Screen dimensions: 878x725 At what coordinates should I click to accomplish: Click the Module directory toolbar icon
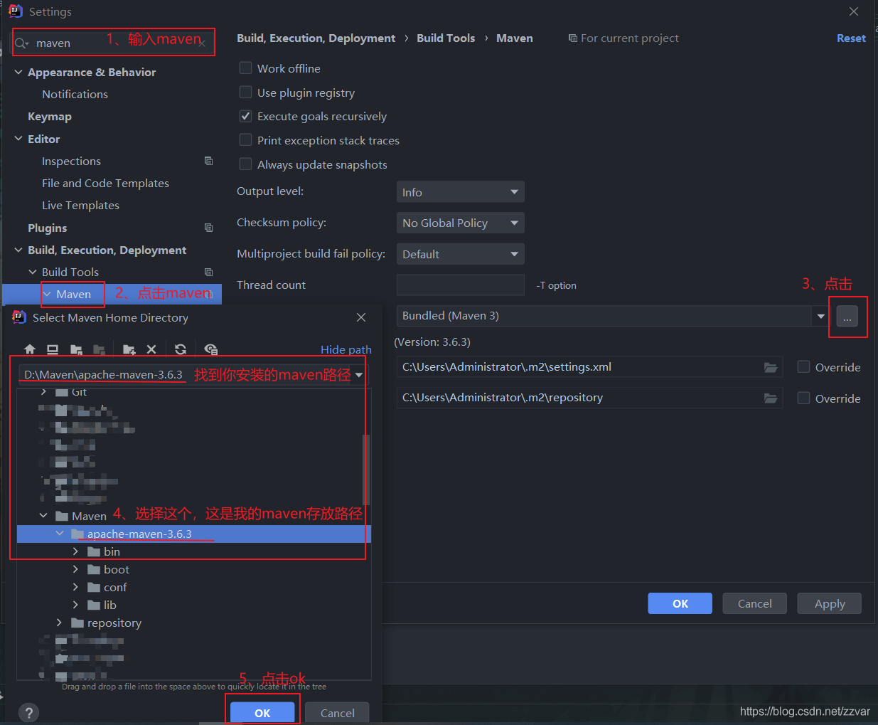[x=99, y=349]
